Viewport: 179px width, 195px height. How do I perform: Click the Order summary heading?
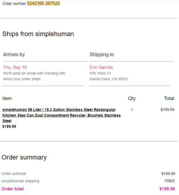24,157
